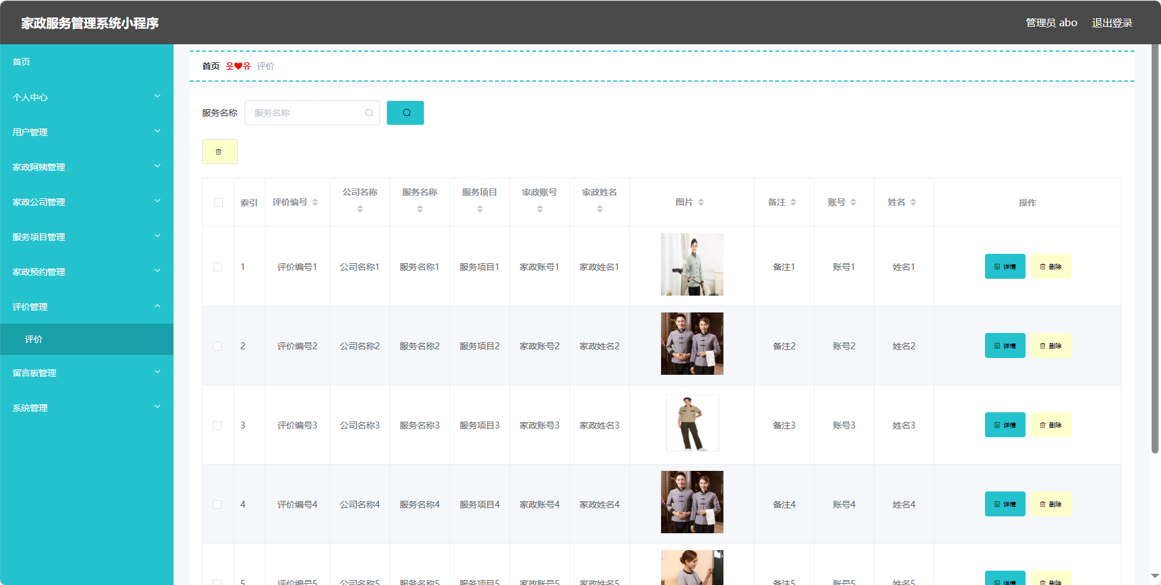Sort by 图片 column arrows
The width and height of the screenshot is (1161, 585).
tap(701, 202)
